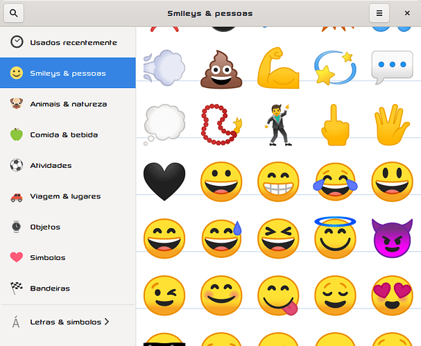The image size is (421, 346).
Task: Pick the dash puff cloud emoji
Action: click(x=164, y=68)
